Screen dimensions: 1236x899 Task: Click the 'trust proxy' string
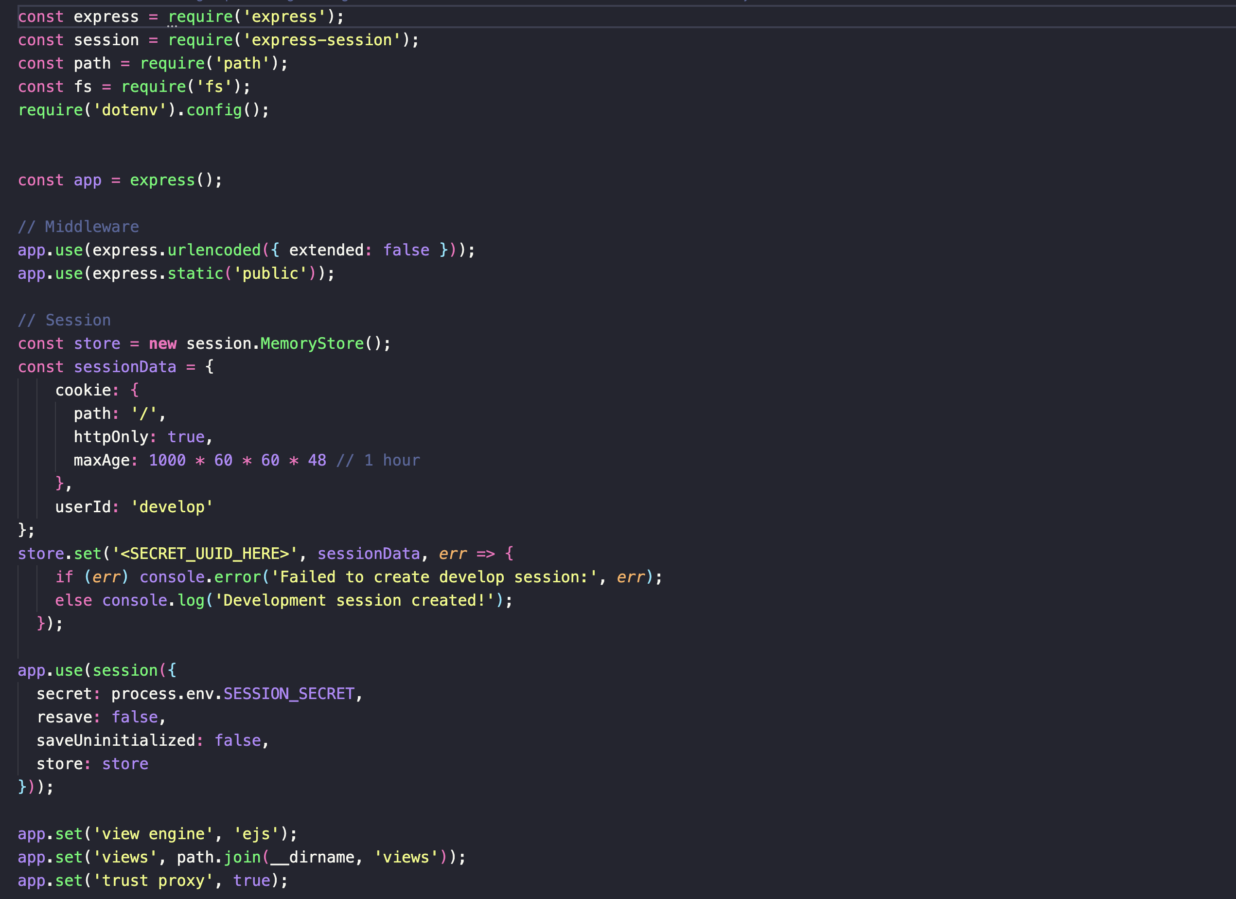coord(153,881)
